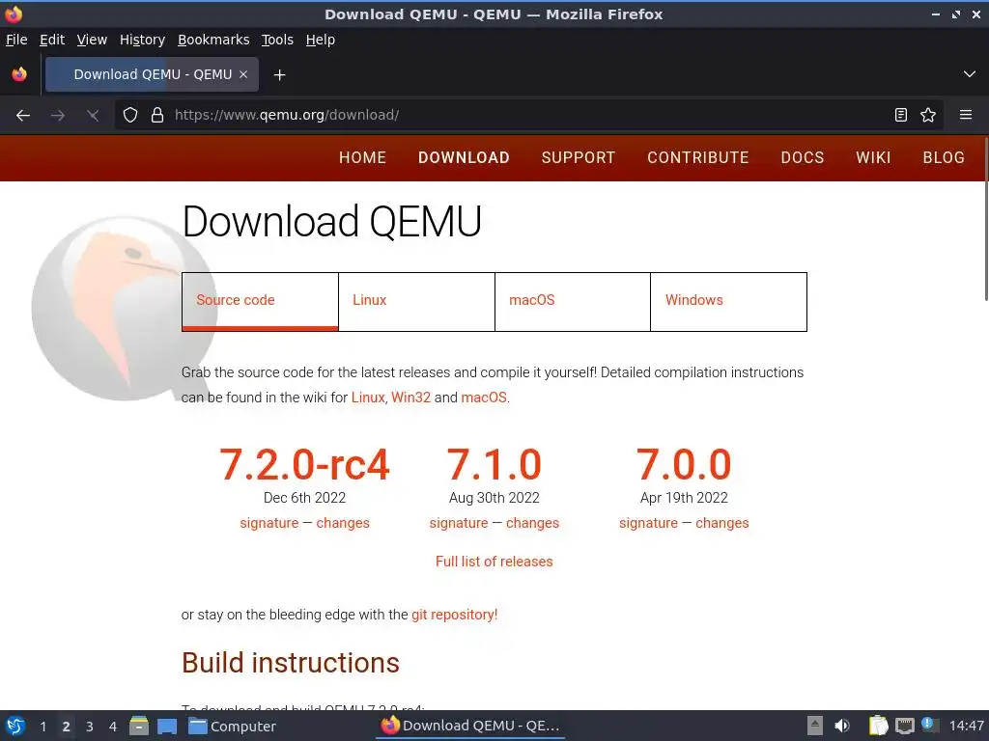This screenshot has height=741, width=989.
Task: Open the Computer taskbar window
Action: [232, 727]
